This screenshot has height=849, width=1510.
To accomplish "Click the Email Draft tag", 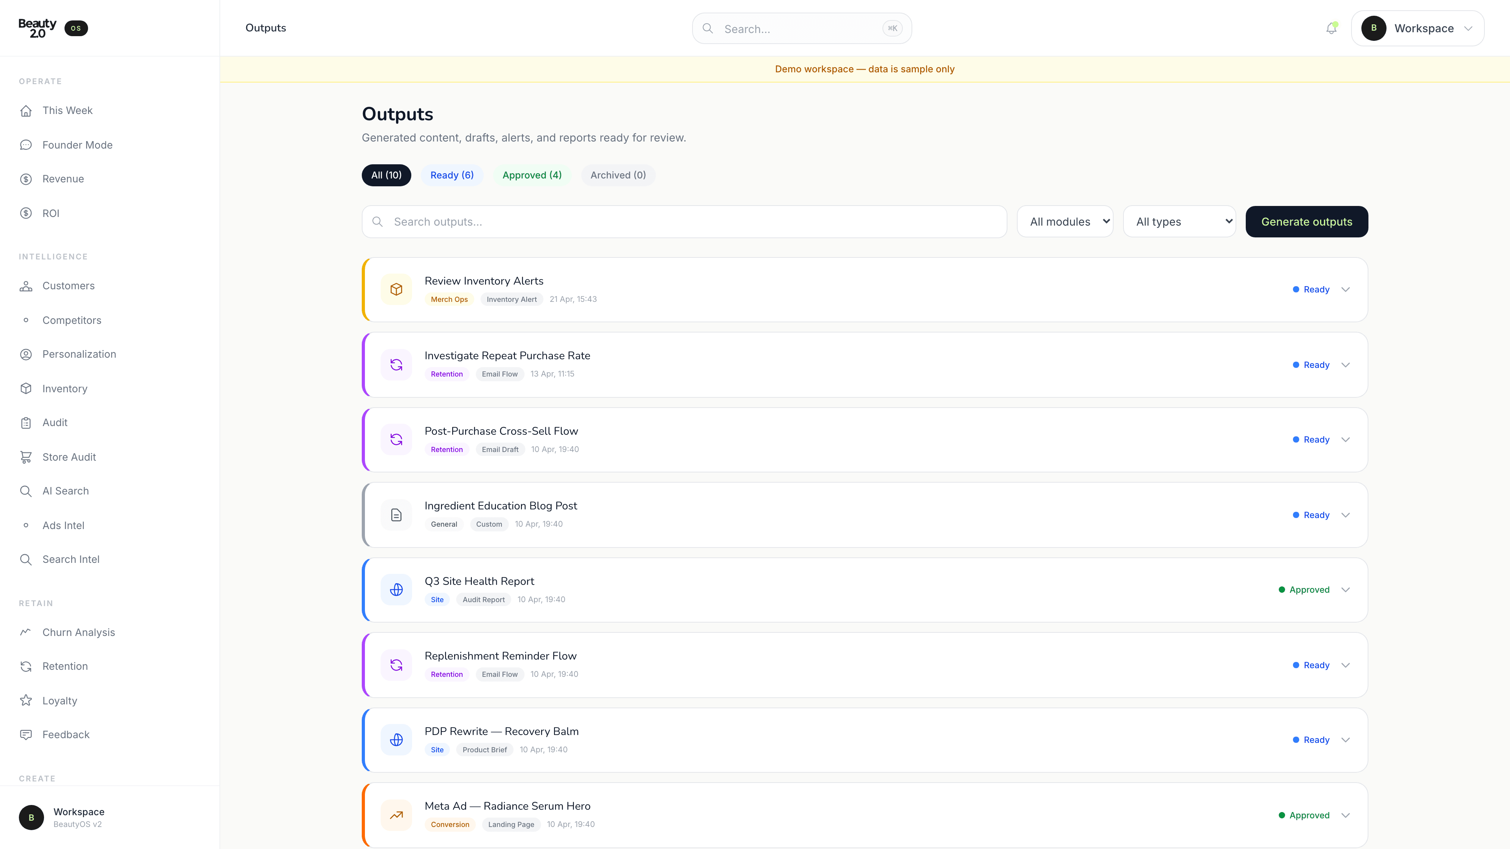I will (500, 449).
